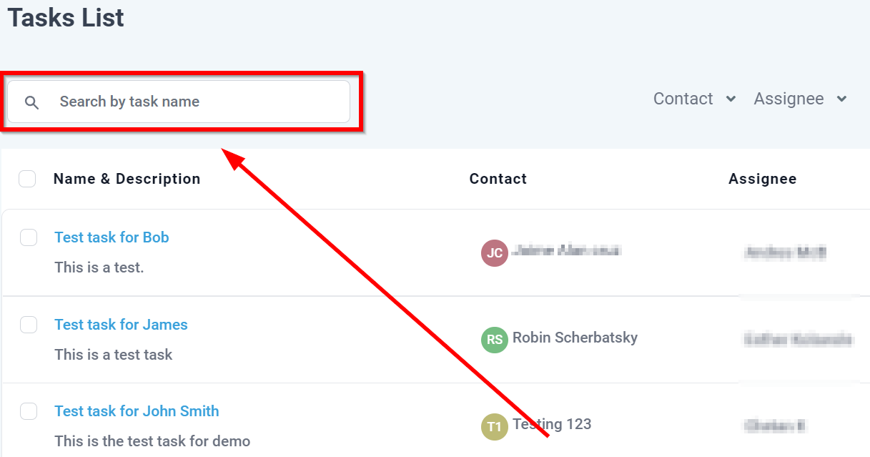The width and height of the screenshot is (870, 457).
Task: Click the Contact column header
Action: tap(498, 179)
